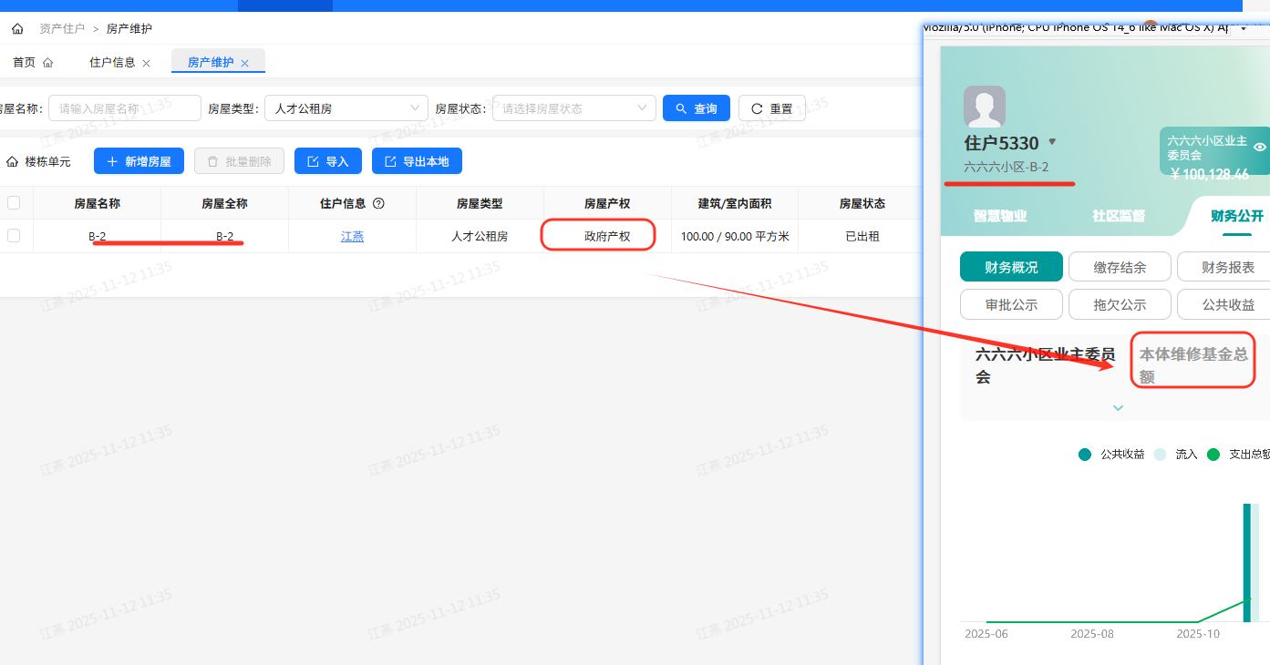
Task: Click the home icon in breadcrumb
Action: coord(17,29)
